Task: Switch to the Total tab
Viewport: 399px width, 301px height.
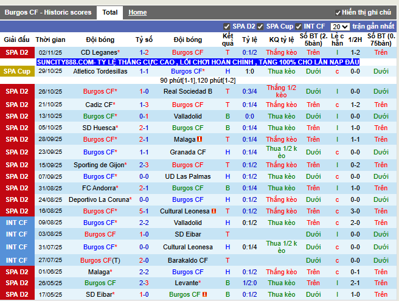Action: pyautogui.click(x=110, y=13)
